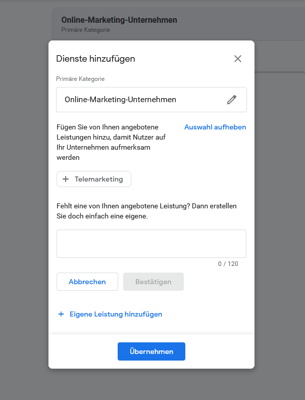This screenshot has width=305, height=400.
Task: Click plus icon beside Eigene Leistung hinzufügen
Action: [61, 314]
